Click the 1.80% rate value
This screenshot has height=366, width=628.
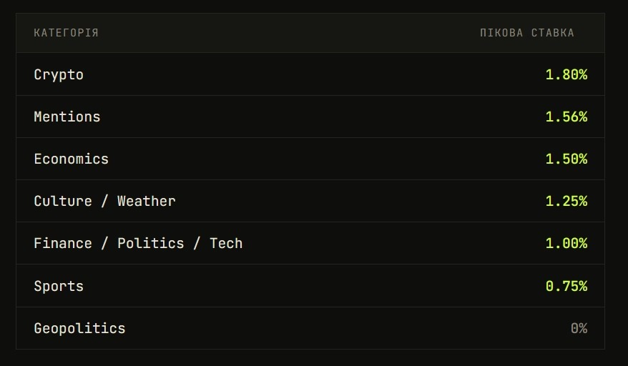coord(566,74)
